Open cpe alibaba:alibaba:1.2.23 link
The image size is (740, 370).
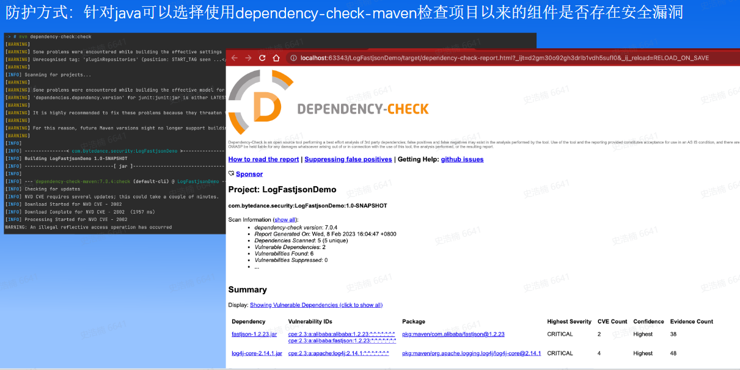tap(342, 334)
